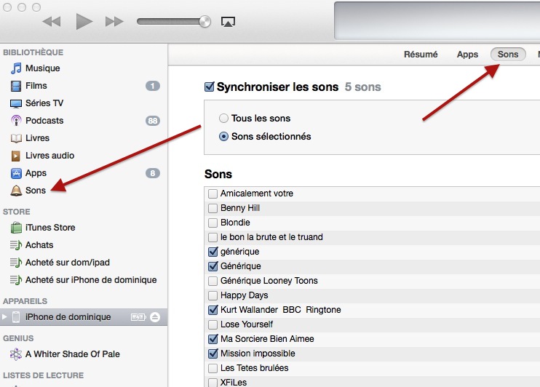
Task: Select the Livres book icon
Action: tap(16, 138)
